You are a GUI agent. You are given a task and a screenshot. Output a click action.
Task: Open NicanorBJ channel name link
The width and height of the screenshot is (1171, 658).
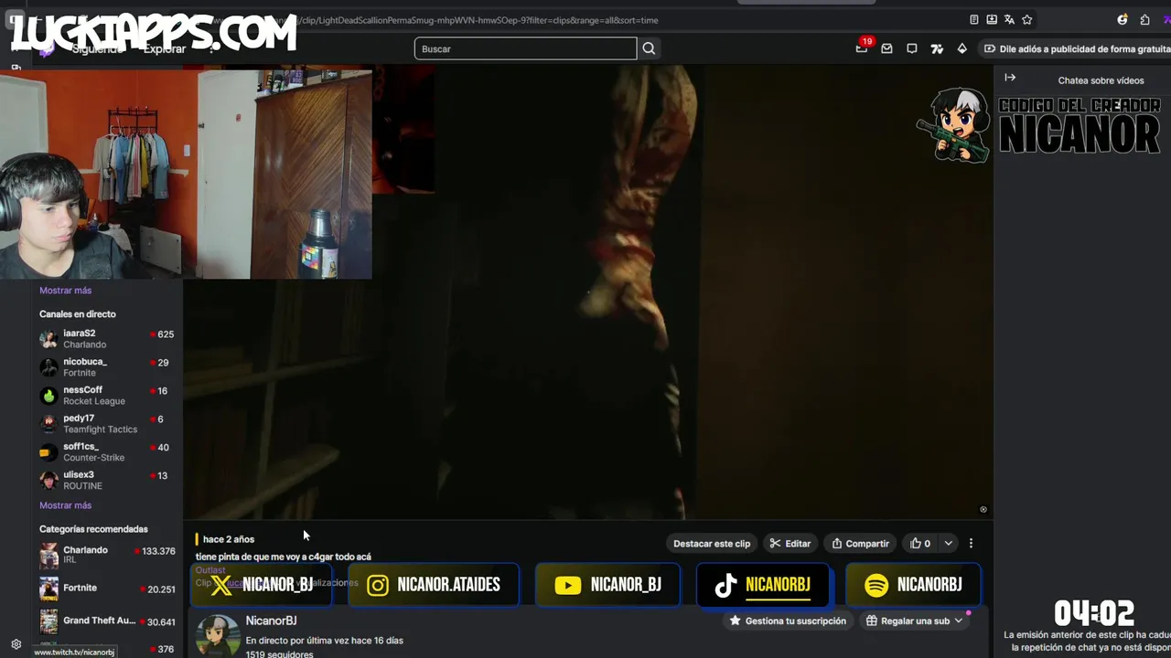(x=271, y=621)
